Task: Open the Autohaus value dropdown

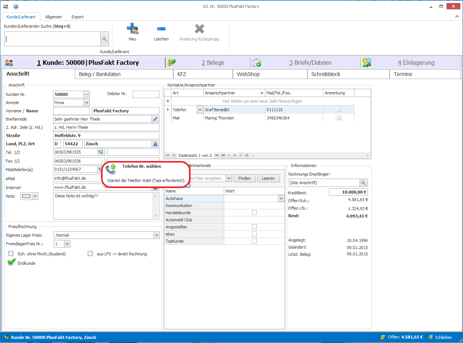Action: [x=281, y=198]
